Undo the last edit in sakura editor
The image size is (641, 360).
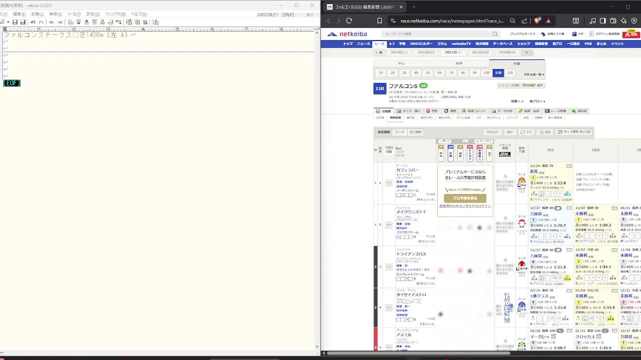[33, 22]
